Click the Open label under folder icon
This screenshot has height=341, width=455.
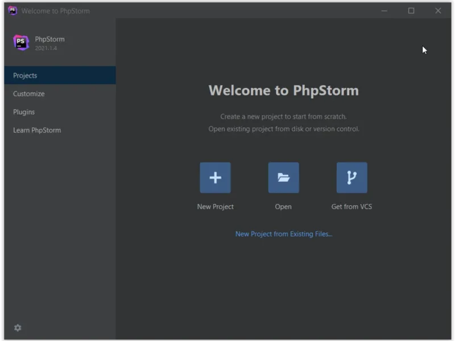click(283, 207)
